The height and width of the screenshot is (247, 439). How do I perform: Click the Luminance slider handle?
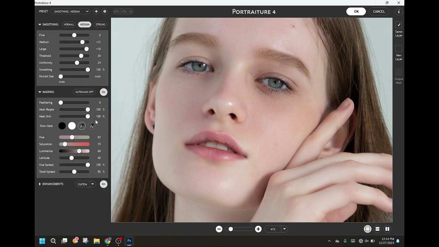click(x=79, y=151)
